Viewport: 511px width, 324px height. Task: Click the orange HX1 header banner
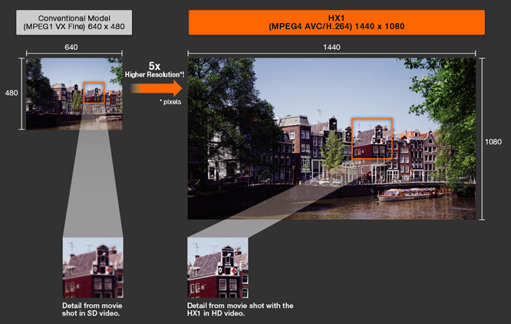coord(336,22)
